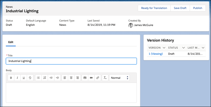
Task: Apply bold formatting in Body toolbar
Action: coord(11,78)
